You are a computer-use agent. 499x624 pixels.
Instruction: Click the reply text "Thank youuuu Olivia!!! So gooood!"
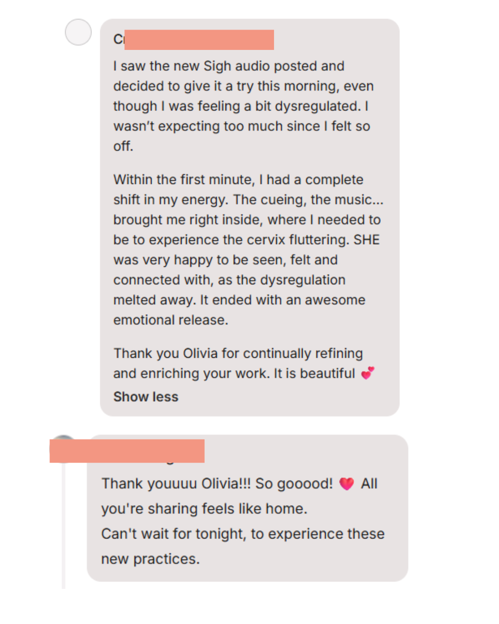[x=217, y=483]
